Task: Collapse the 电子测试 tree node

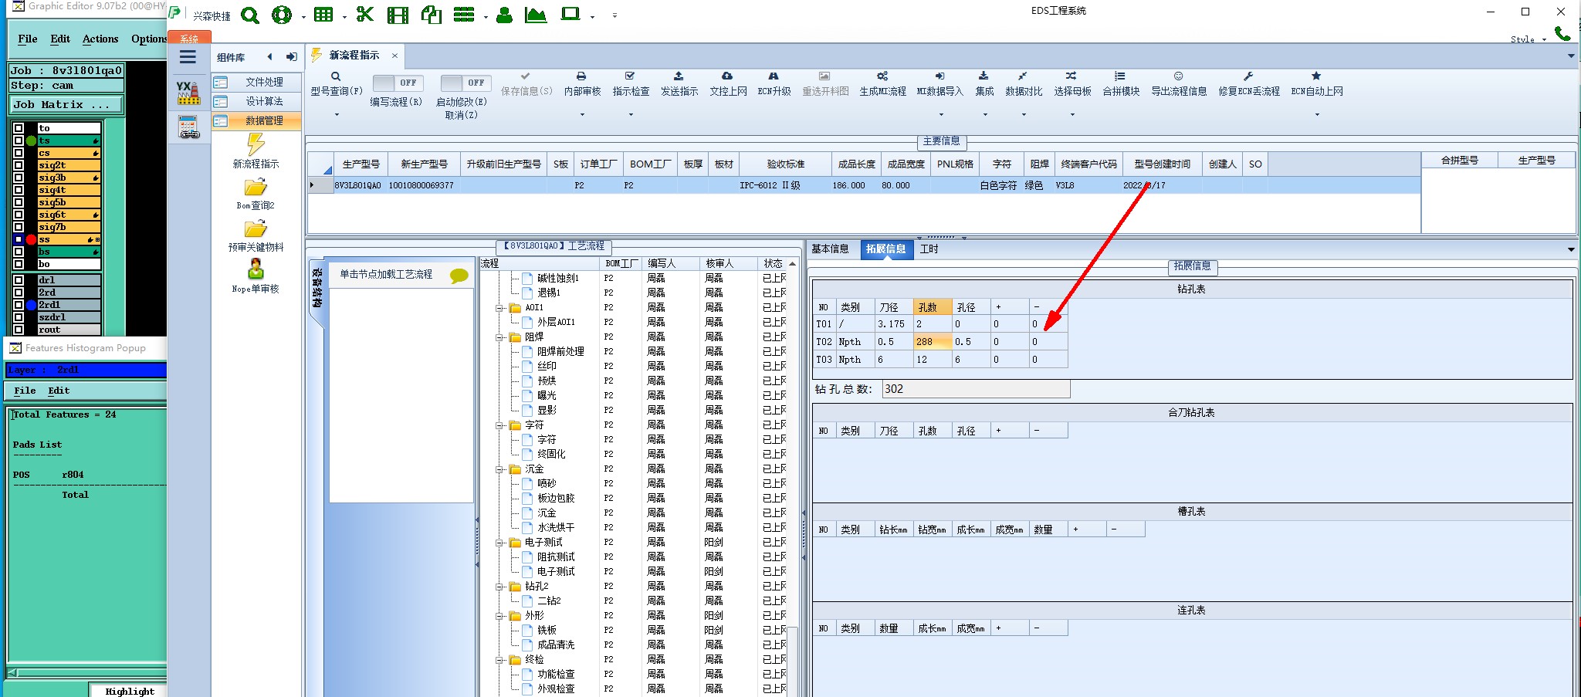Action: 500,543
